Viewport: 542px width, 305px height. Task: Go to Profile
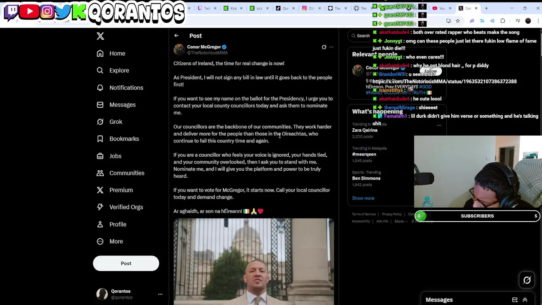point(111,224)
